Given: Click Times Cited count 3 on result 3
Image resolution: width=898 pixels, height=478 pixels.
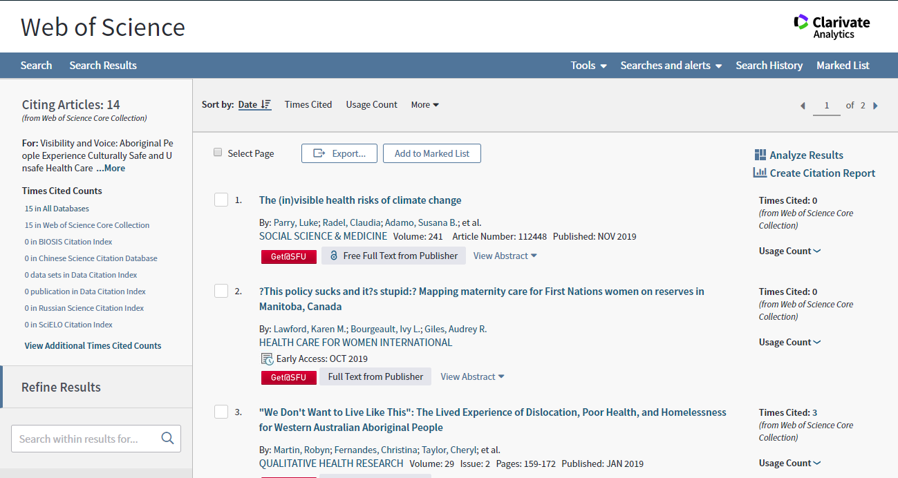Looking at the screenshot, I should click(x=814, y=412).
